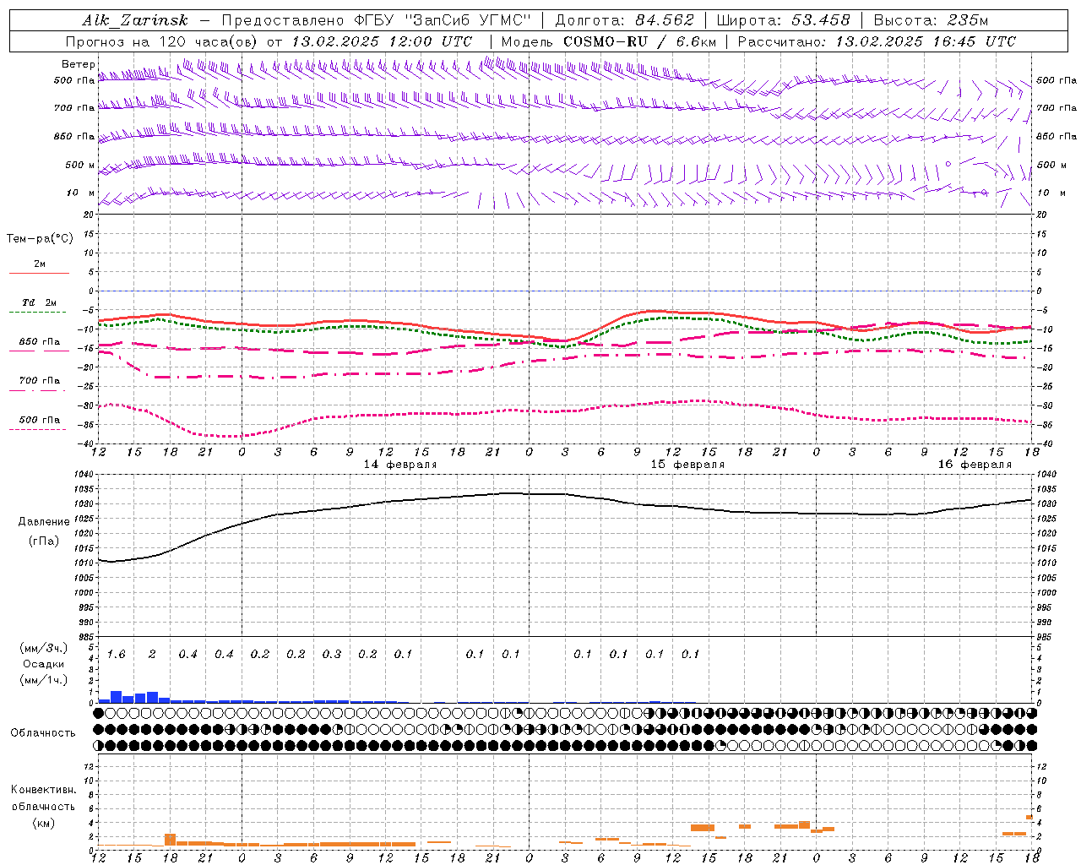Select the text Предоставлено ФГБУ "ЗапСиб УГМС"
1081x865 pixels.
coord(376,21)
